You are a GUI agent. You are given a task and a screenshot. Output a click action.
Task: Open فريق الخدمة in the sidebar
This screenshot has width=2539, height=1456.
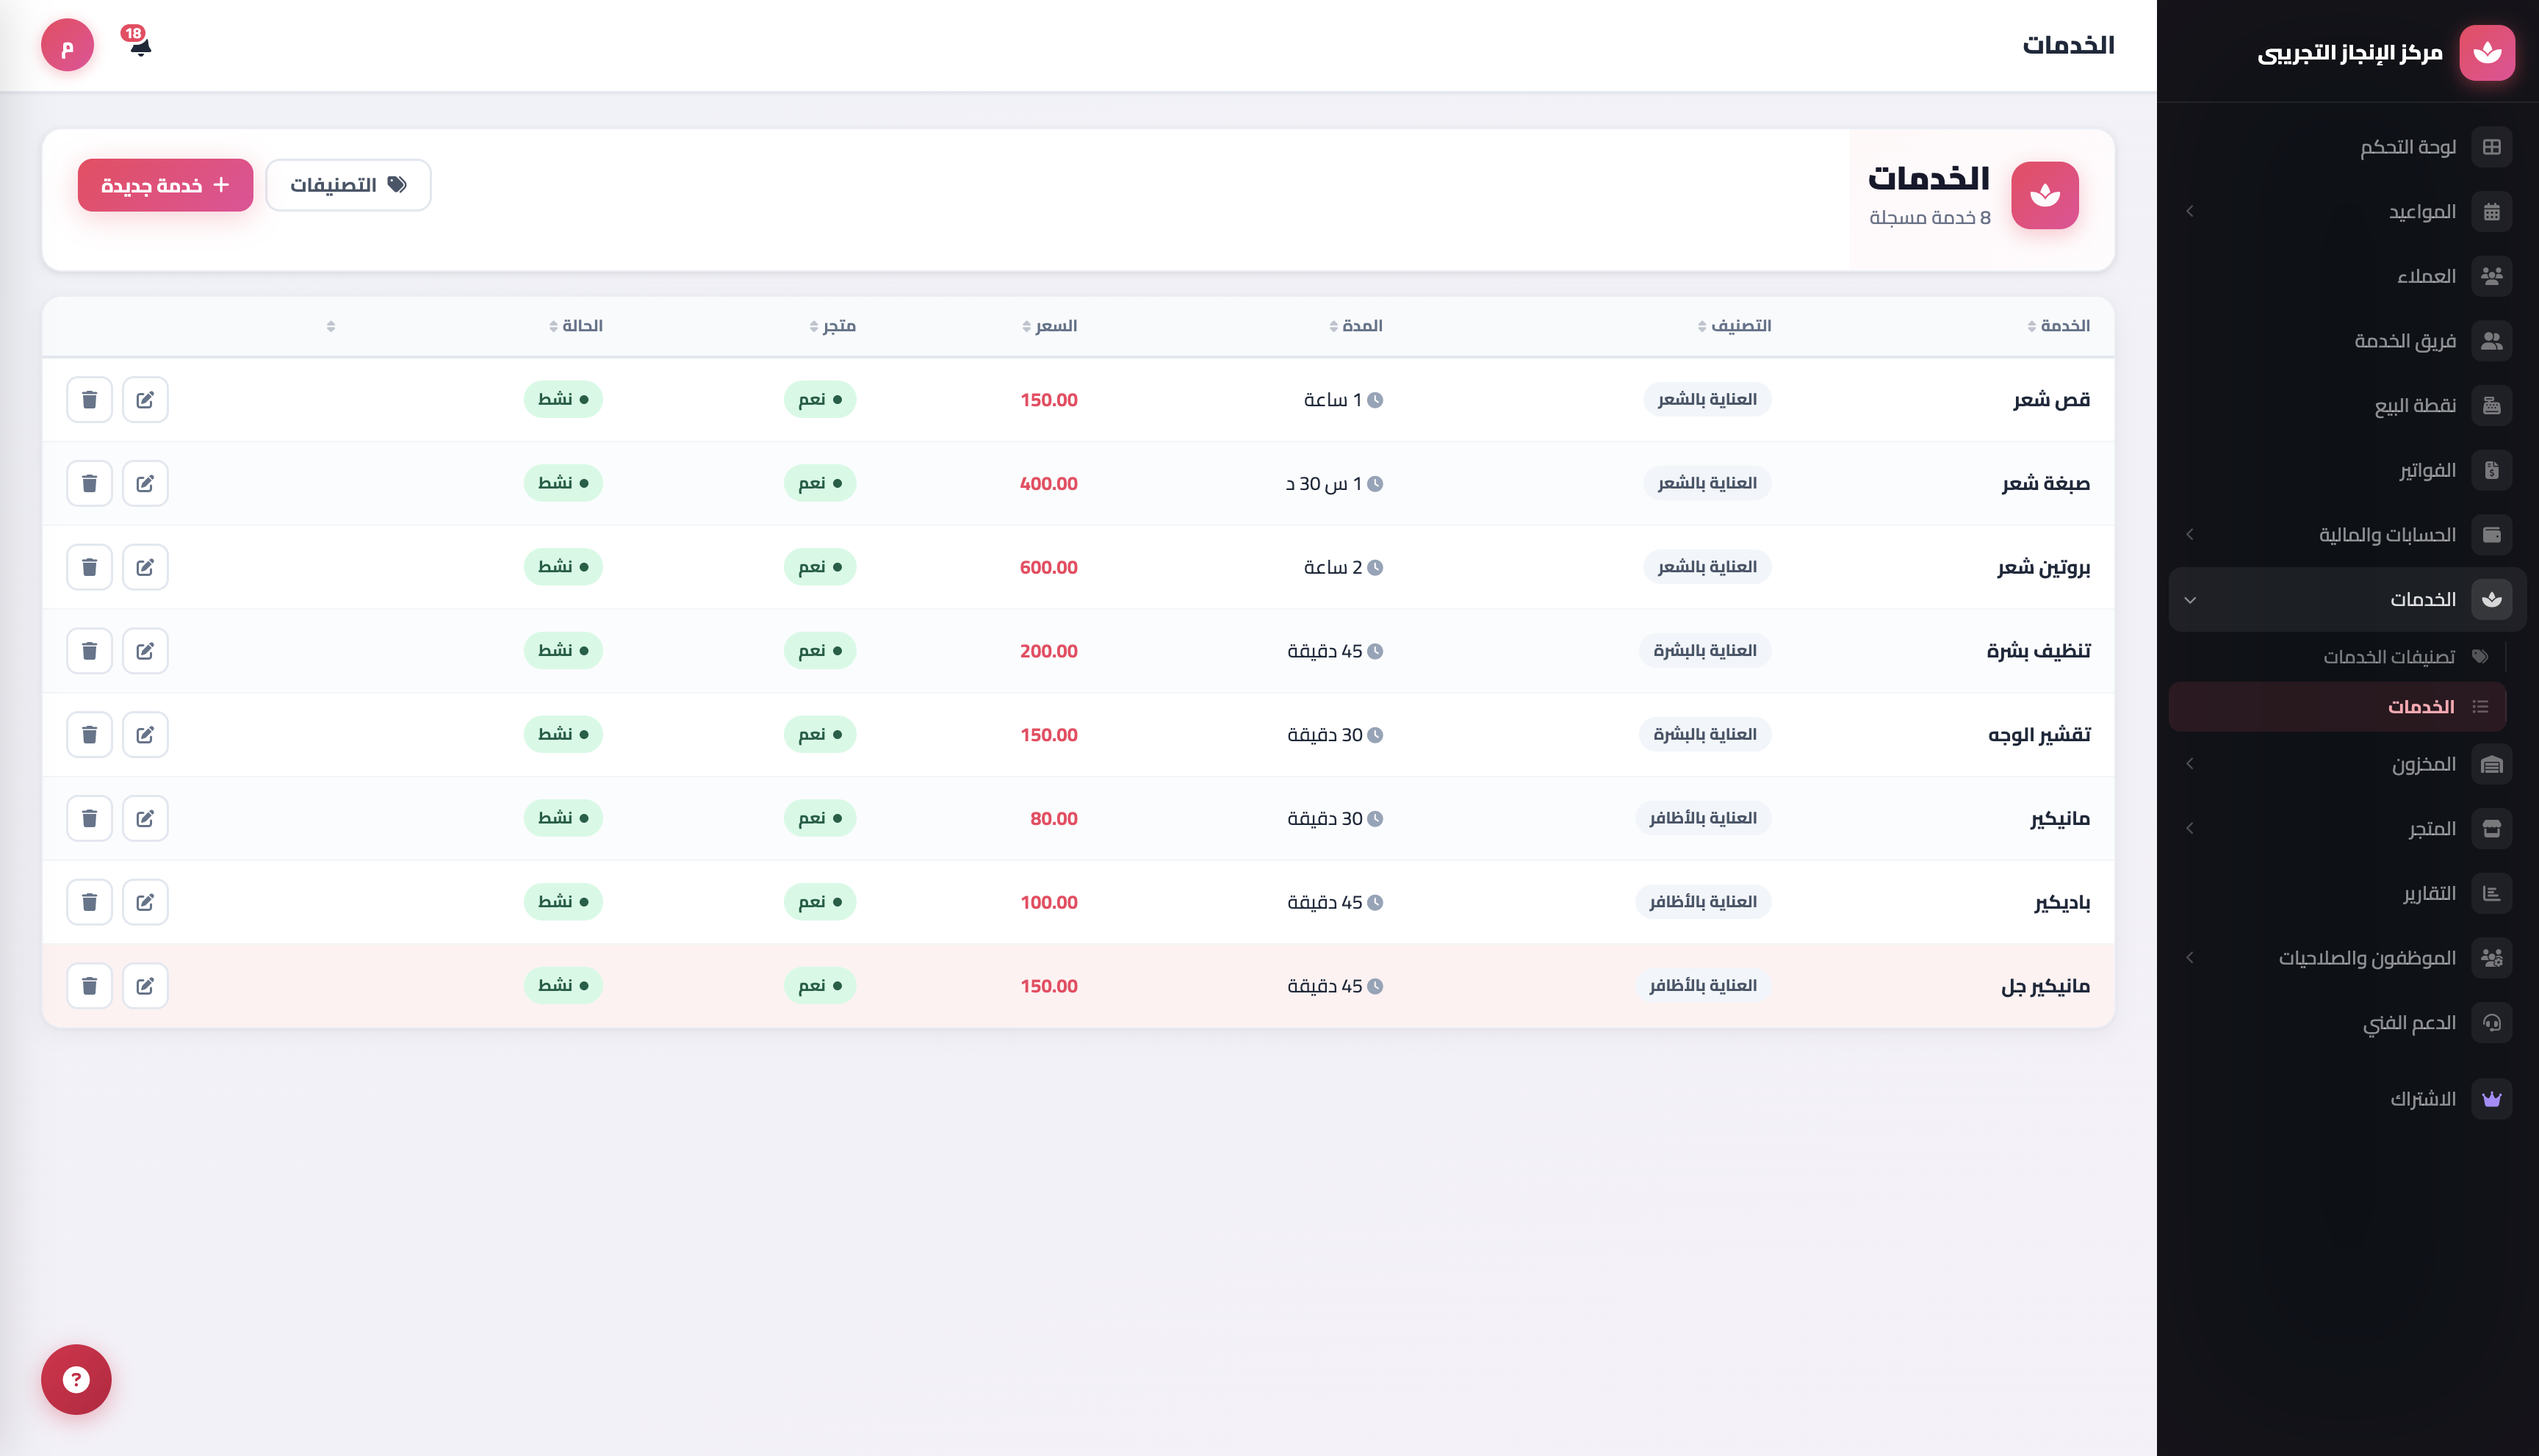[2347, 341]
